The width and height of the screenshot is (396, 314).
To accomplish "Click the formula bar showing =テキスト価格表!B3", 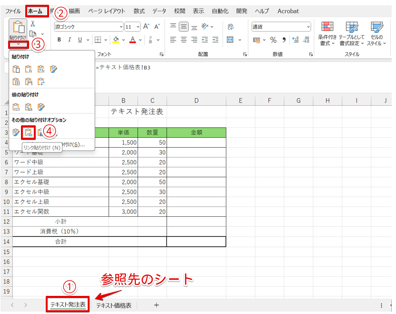I will click(x=244, y=68).
